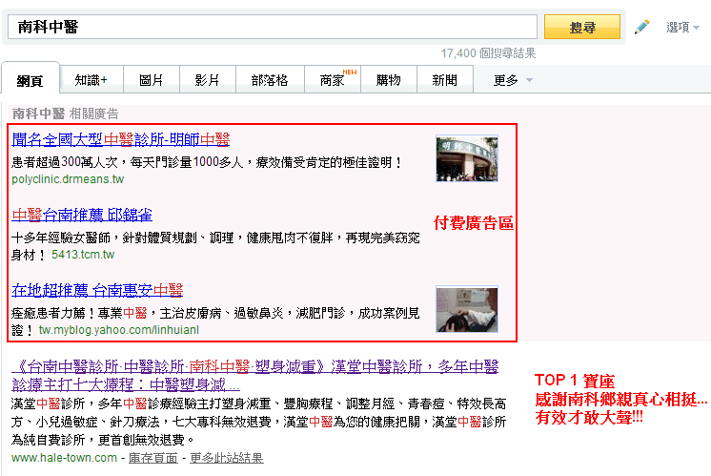Click the clinic building thumbnail in first ad
Viewport: 711px width, 476px height.
pos(467,158)
